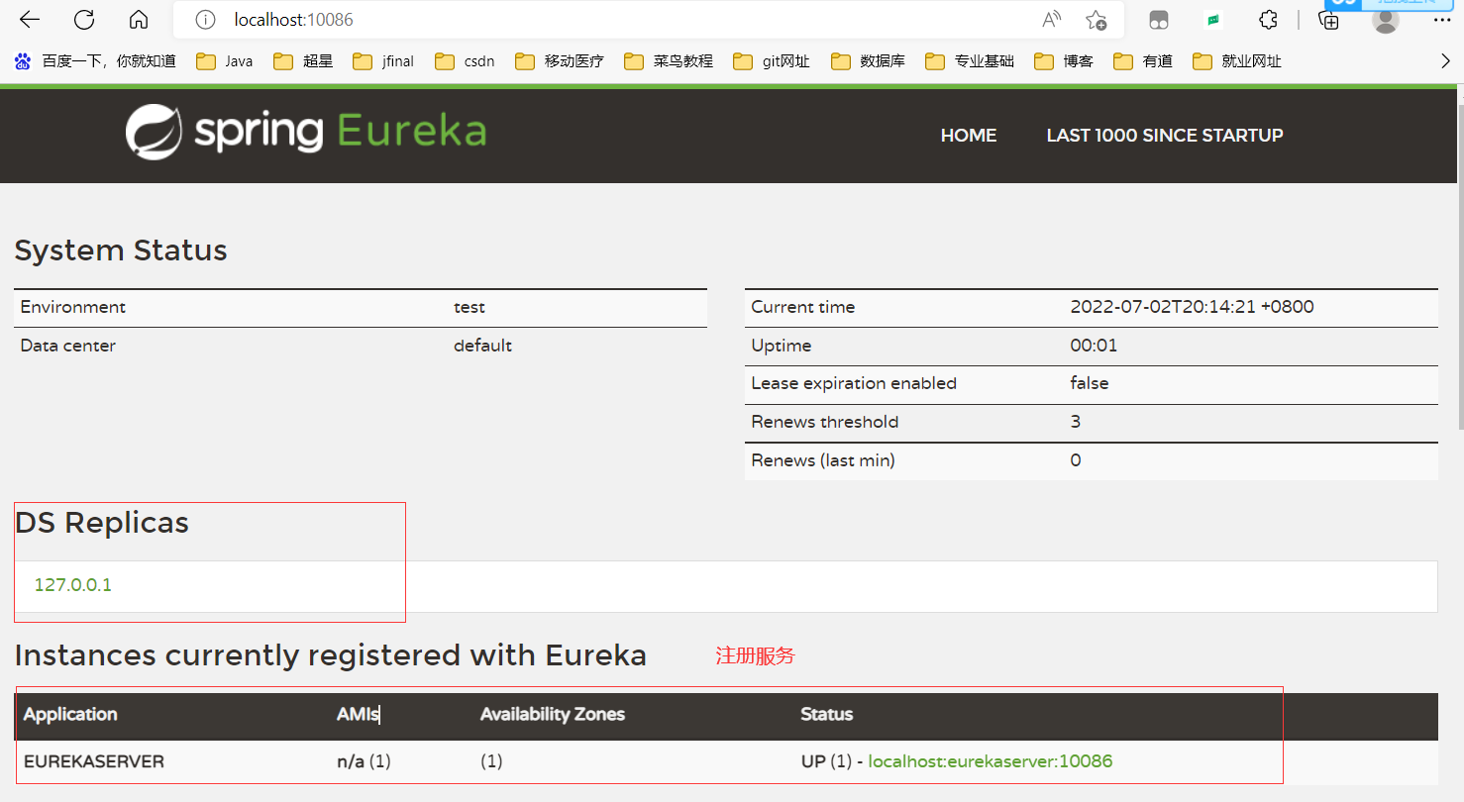Image resolution: width=1464 pixels, height=802 pixels.
Task: Click the n/a (1) AMIs cell
Action: 364,761
